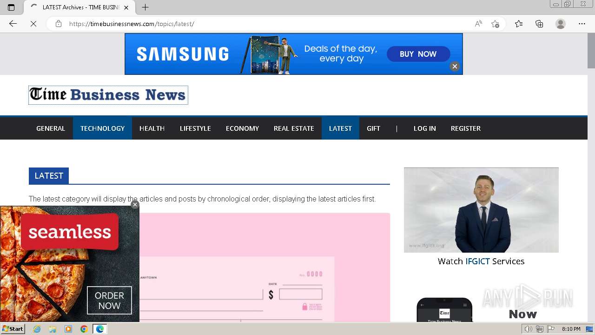Close the Samsung banner ad

pyautogui.click(x=455, y=66)
